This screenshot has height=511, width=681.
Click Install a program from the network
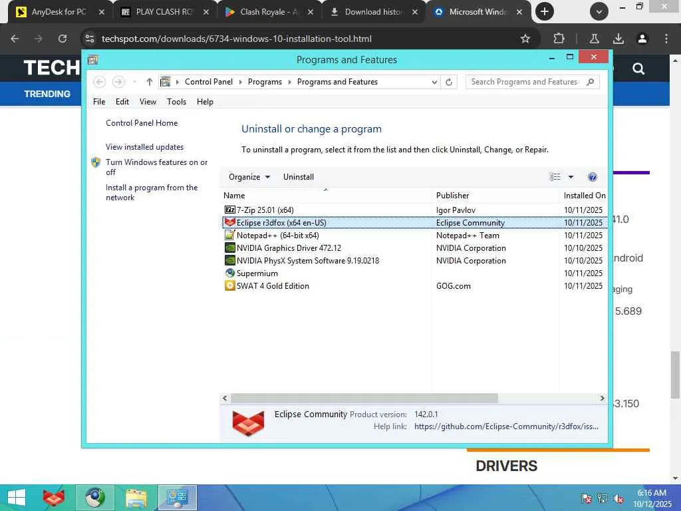point(152,192)
